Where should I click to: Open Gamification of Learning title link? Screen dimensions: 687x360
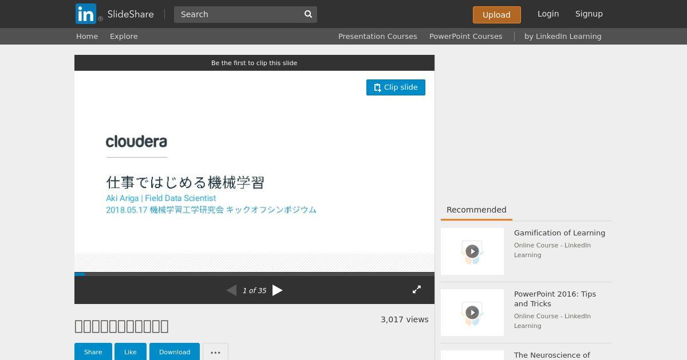tap(559, 233)
